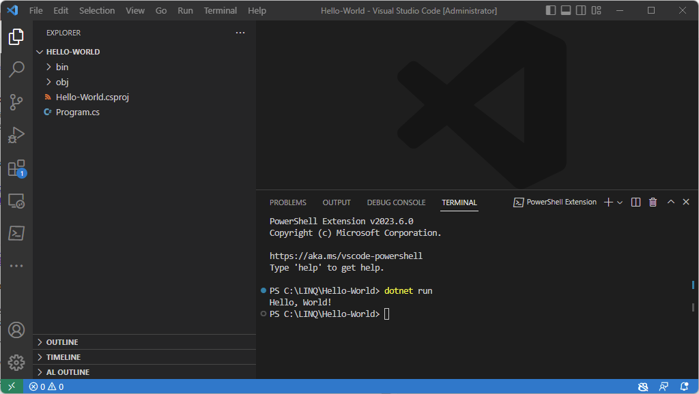699x394 pixels.
Task: Open Hello-World.csproj file
Action: [x=145, y=97]
